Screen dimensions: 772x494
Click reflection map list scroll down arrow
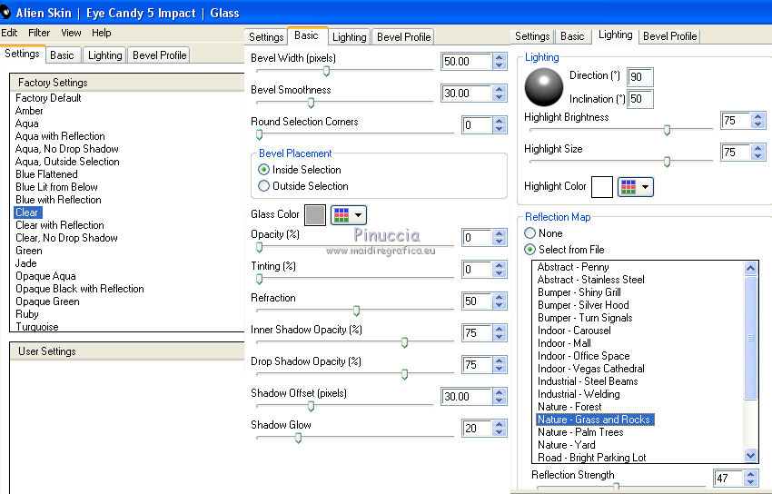point(750,456)
